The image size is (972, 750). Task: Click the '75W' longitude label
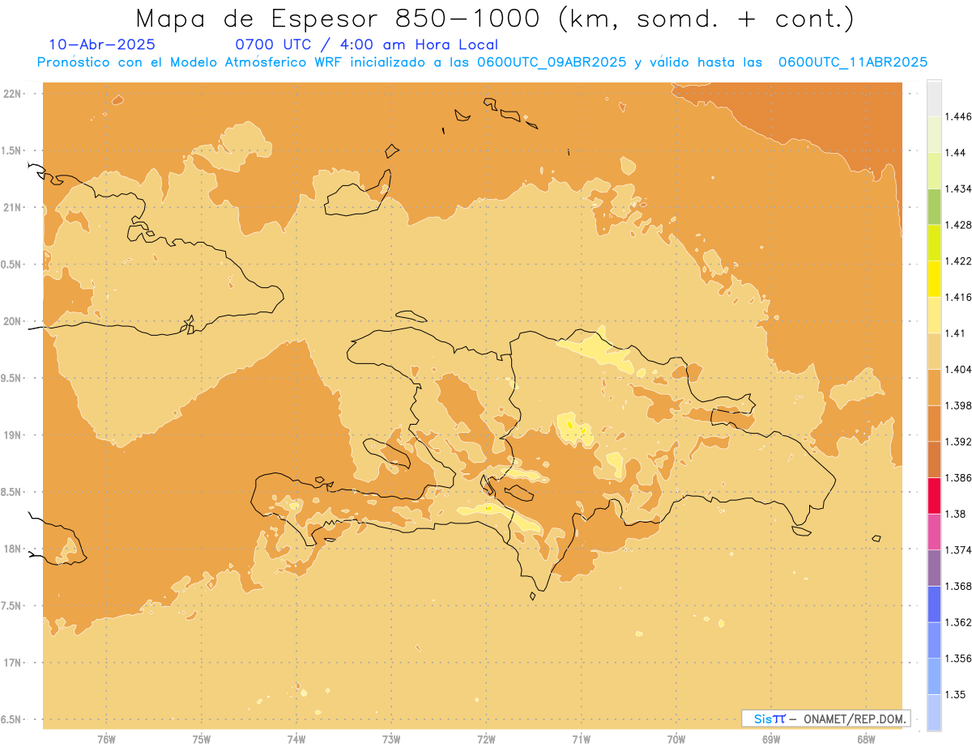pos(202,739)
